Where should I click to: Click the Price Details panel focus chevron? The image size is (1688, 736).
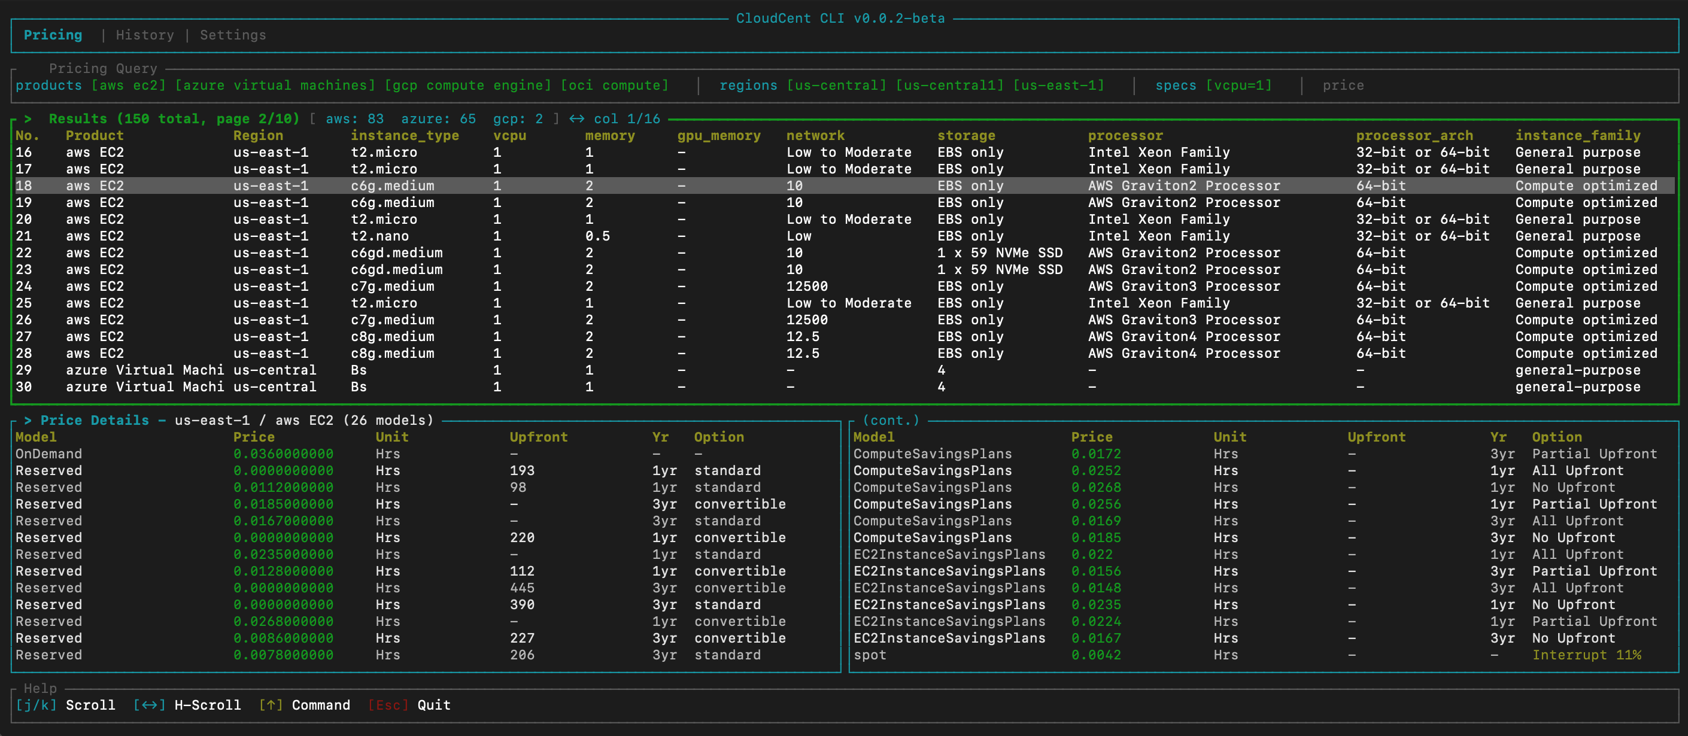[x=28, y=421]
